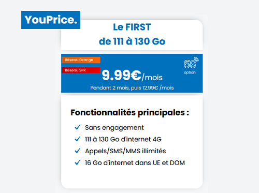Click the 9.99€ price
The image size is (259, 193).
point(122,75)
